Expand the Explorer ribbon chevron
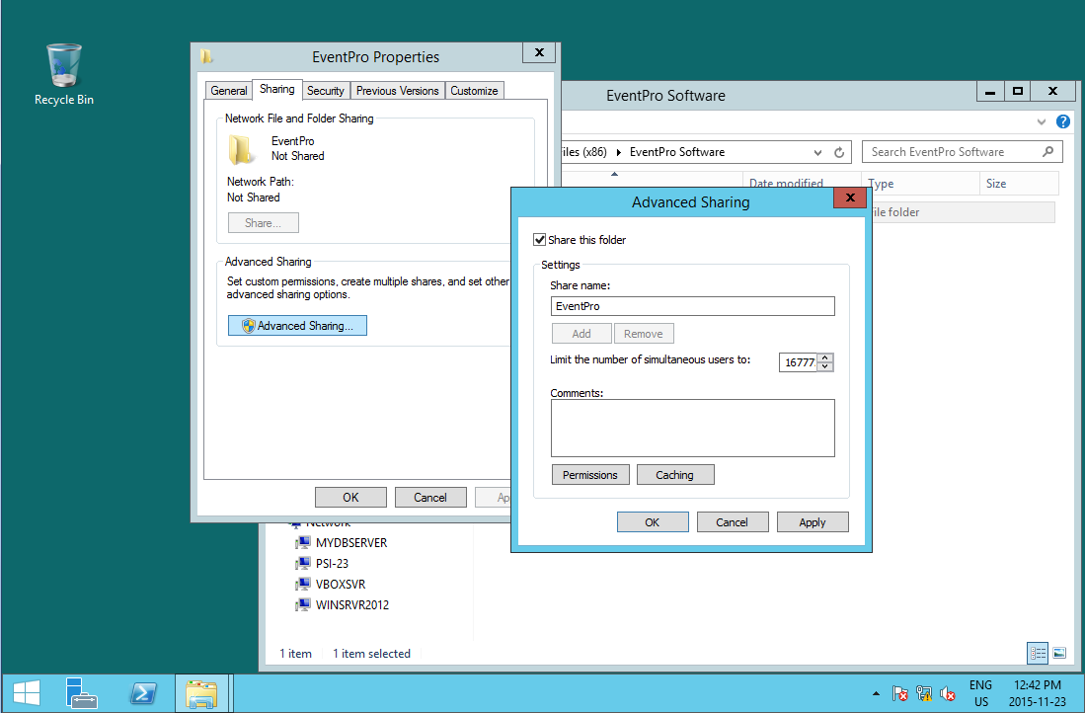Viewport: 1085px width, 713px height. tap(1042, 121)
